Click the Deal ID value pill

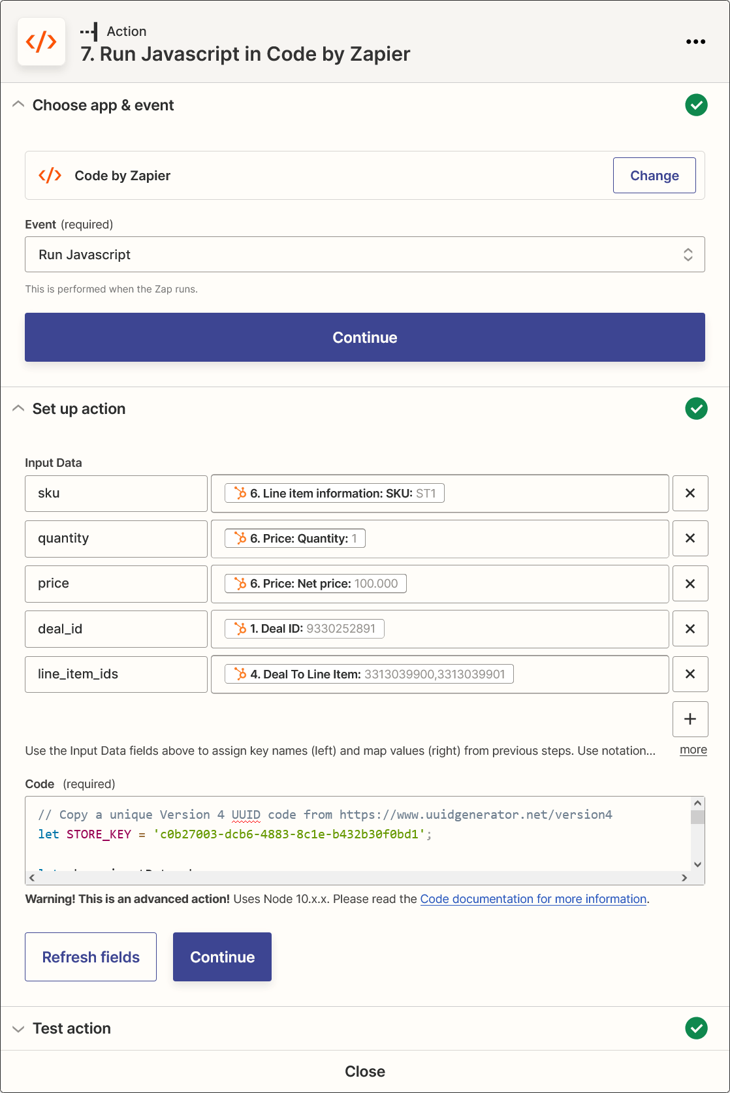pos(304,629)
